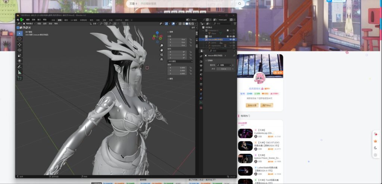
Task: Click the pan view hand icon
Action: coord(161,50)
